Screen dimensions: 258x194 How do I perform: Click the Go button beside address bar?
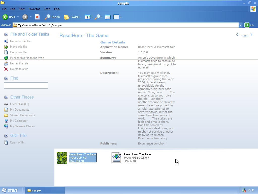pyautogui.click(x=249, y=25)
